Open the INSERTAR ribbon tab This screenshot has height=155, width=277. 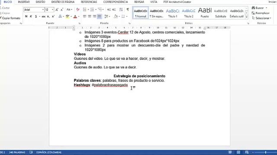click(24, 2)
